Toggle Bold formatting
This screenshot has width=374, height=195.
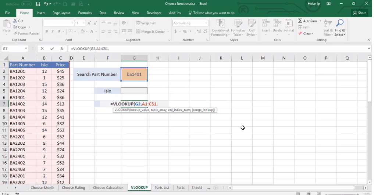pos(47,32)
